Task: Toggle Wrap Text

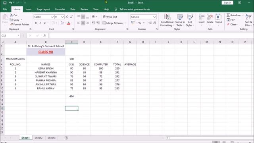Action: tap(110, 17)
